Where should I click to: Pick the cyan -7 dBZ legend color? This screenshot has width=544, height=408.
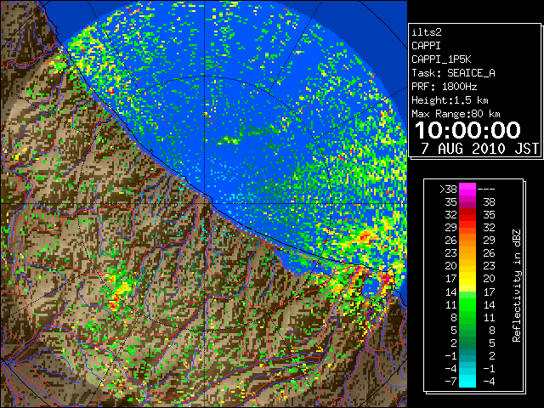point(467,381)
